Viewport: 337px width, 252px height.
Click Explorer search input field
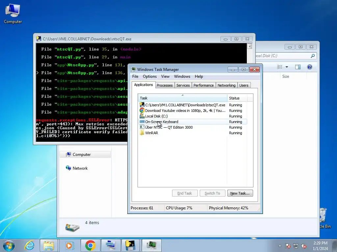pyautogui.click(x=283, y=56)
